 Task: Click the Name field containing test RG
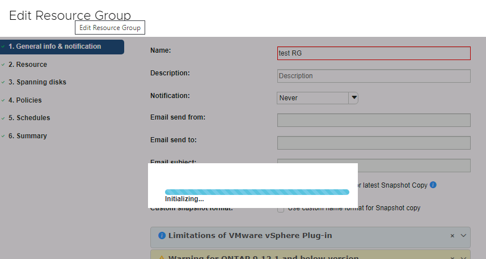tap(373, 53)
